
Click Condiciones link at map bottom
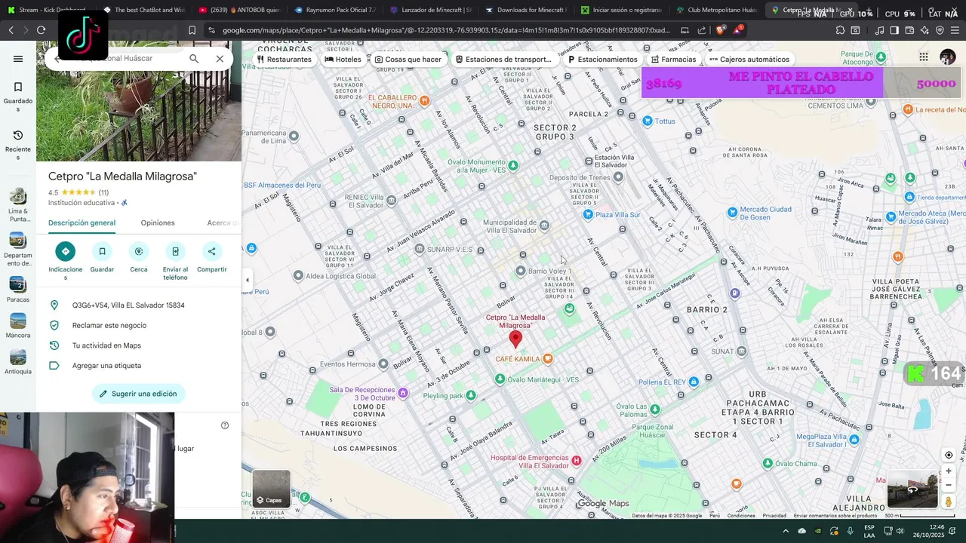click(x=741, y=516)
